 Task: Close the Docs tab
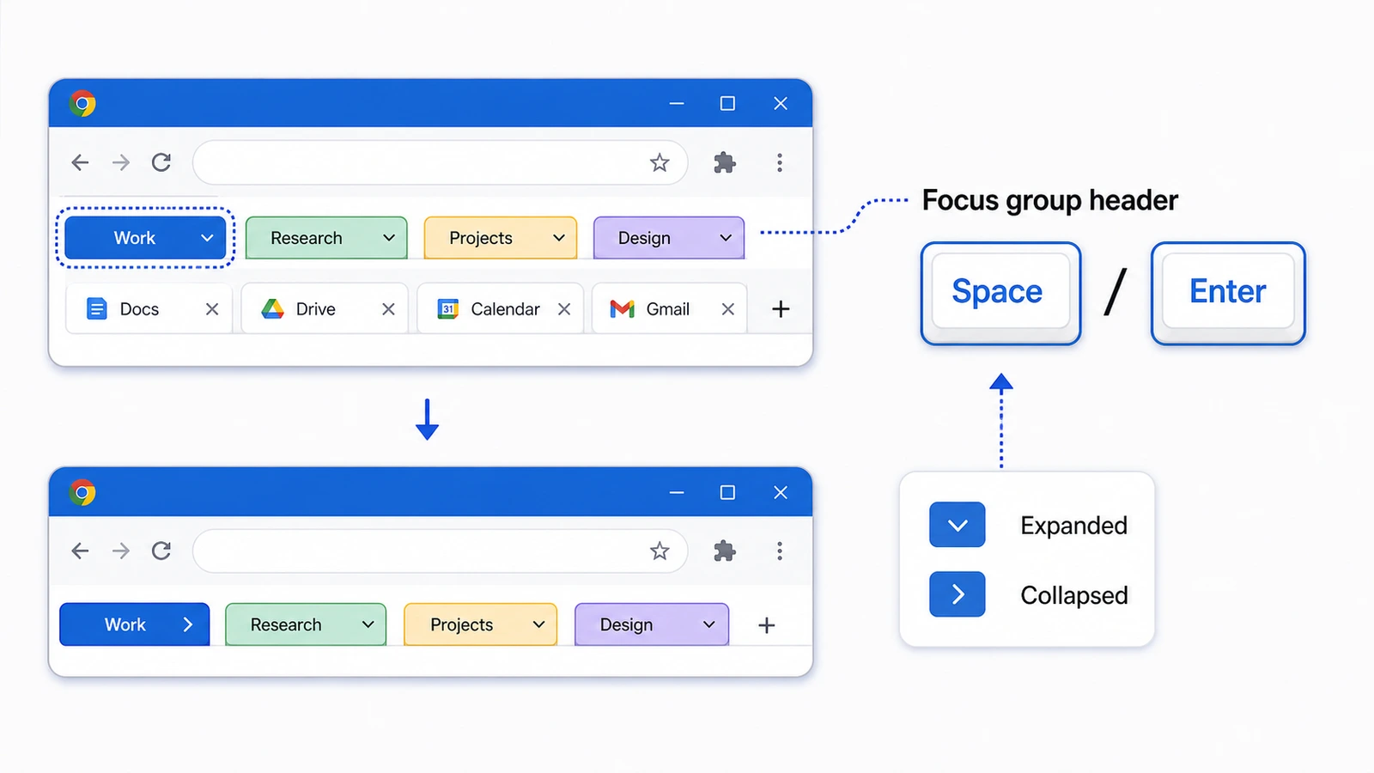(212, 309)
